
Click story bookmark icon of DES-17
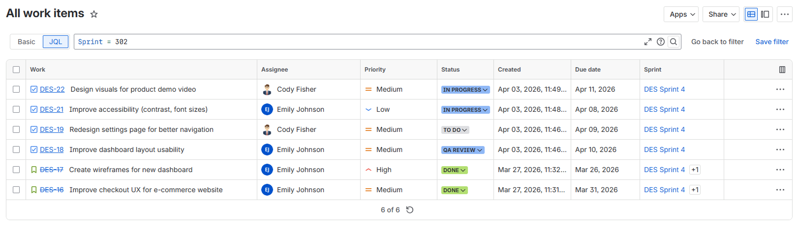pos(34,170)
